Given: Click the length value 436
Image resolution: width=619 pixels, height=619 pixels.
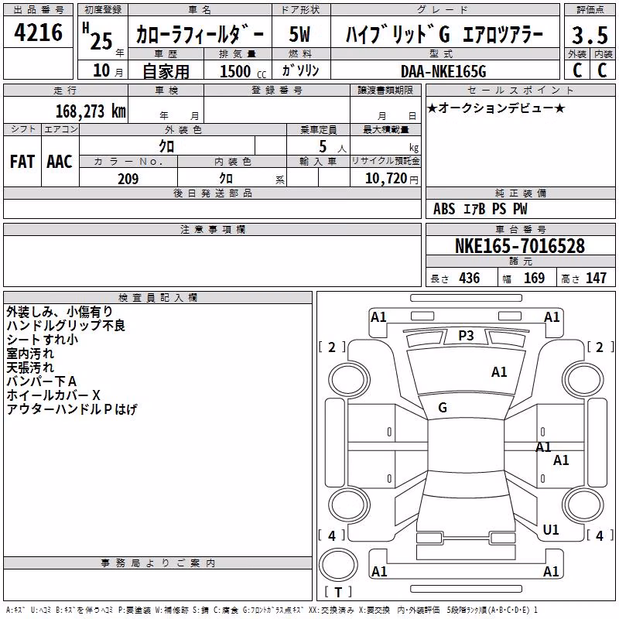Looking at the screenshot, I should point(470,278).
